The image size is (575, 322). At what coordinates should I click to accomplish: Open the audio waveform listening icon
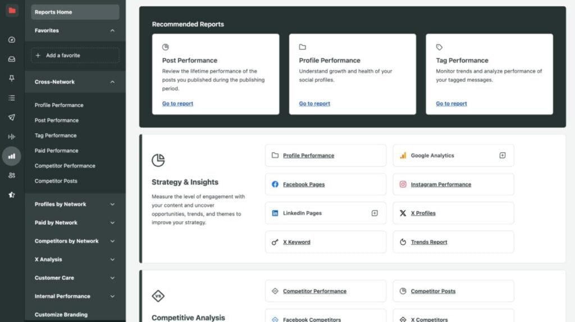click(12, 137)
